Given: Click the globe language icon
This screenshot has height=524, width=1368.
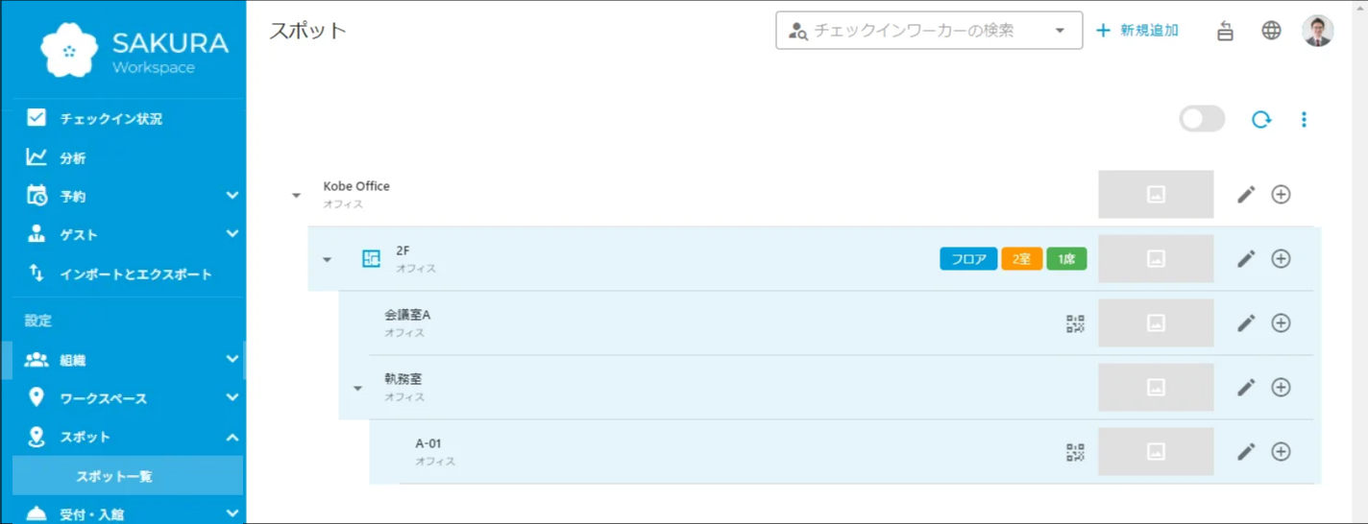Looking at the screenshot, I should pos(1271,31).
